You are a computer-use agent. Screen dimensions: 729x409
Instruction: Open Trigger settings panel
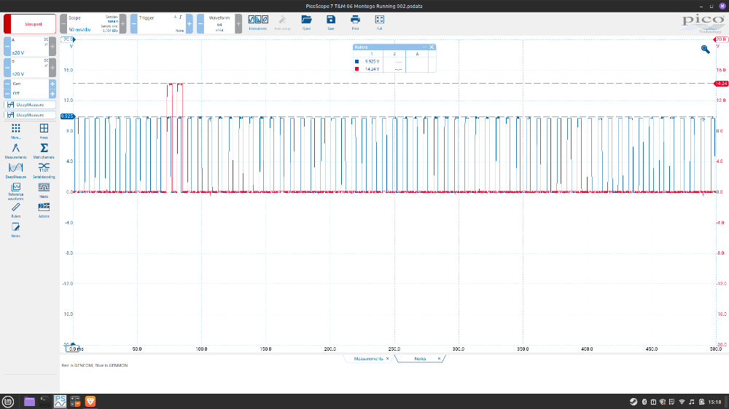point(161,24)
